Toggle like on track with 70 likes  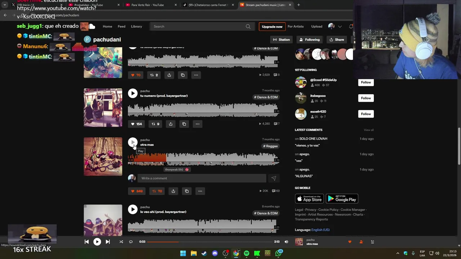(135, 75)
